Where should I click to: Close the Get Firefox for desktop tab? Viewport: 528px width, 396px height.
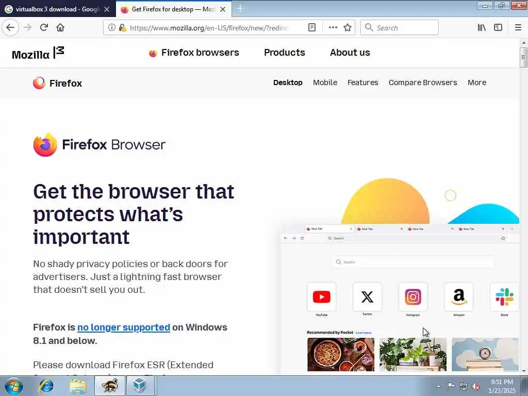[x=223, y=9]
